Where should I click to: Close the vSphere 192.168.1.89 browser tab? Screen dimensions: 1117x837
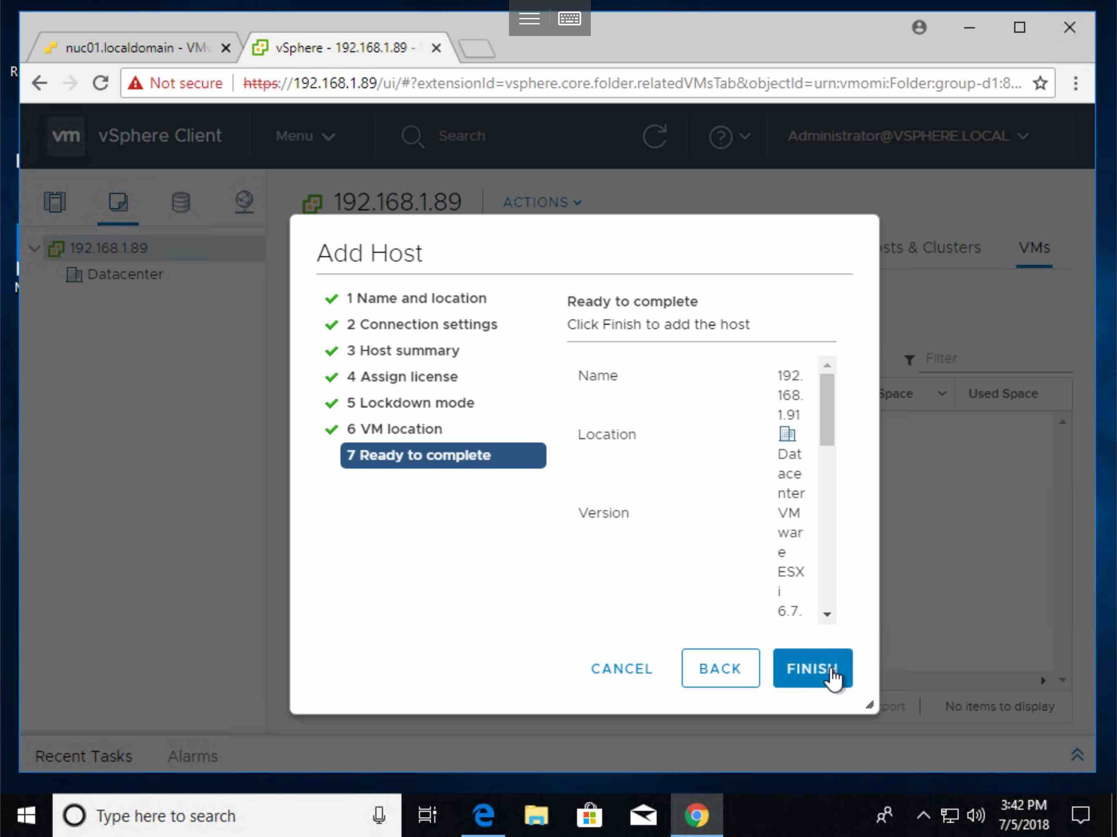pyautogui.click(x=436, y=48)
